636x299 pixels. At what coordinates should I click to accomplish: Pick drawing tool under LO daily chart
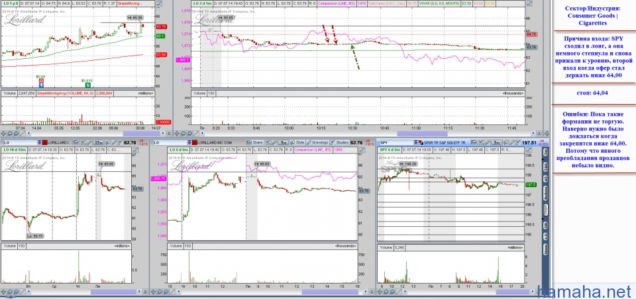click(x=23, y=134)
